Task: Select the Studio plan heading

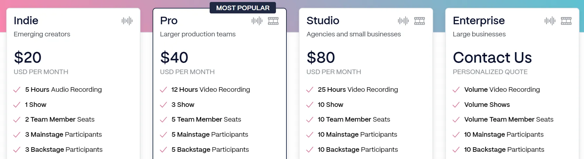Action: click(x=323, y=21)
